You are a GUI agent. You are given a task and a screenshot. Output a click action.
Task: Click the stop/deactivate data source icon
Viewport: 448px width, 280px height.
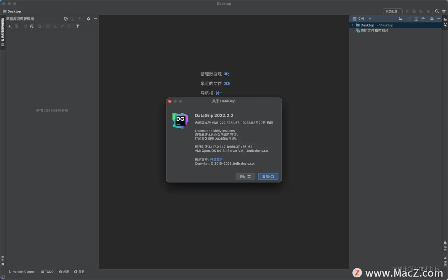coord(39,26)
